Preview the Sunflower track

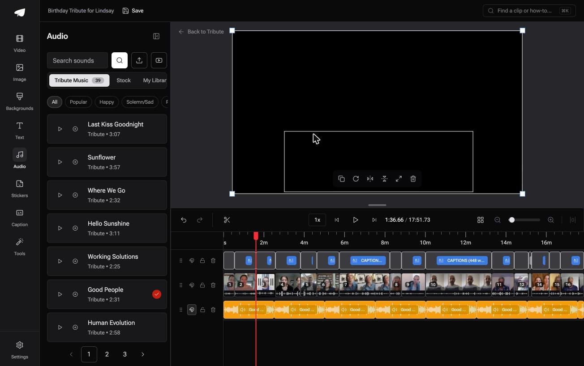point(60,162)
